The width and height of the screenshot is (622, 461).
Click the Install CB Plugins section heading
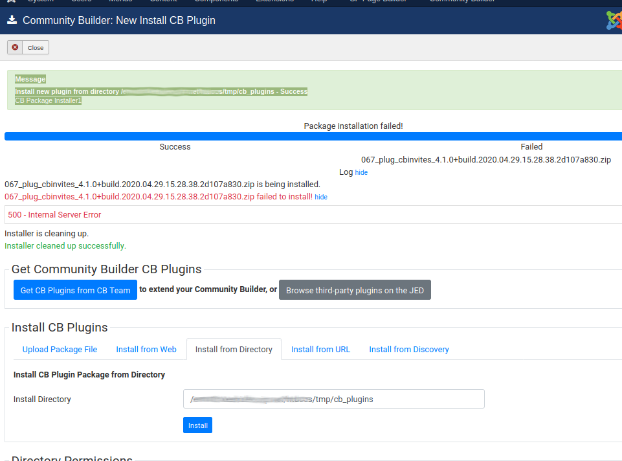[60, 328]
